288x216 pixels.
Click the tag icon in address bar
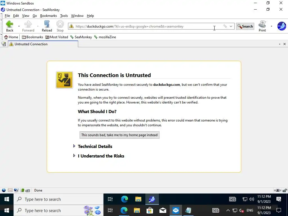pyautogui.click(x=225, y=26)
